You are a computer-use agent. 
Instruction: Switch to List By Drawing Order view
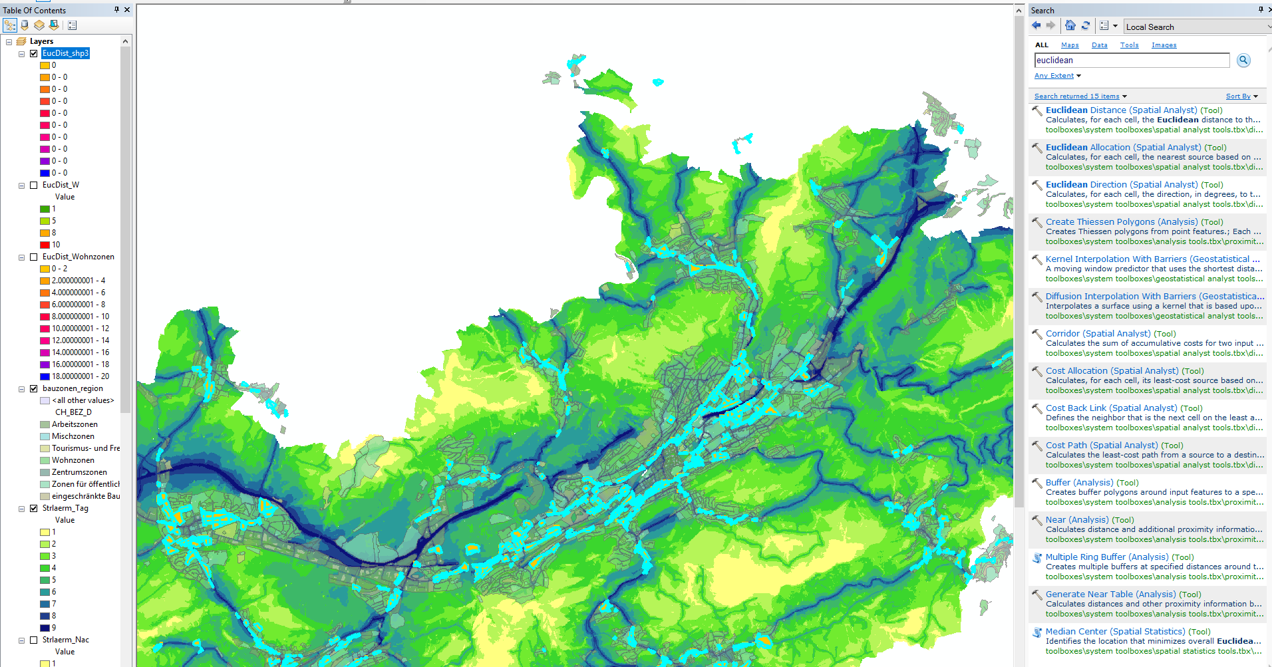click(x=10, y=25)
